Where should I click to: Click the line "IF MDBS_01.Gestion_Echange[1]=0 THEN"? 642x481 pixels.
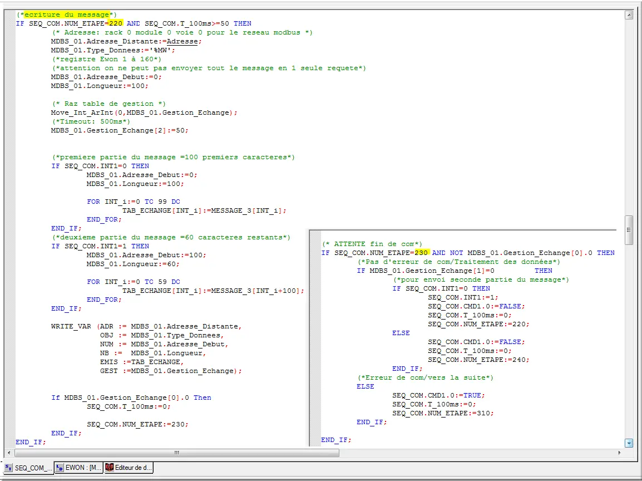coord(455,271)
